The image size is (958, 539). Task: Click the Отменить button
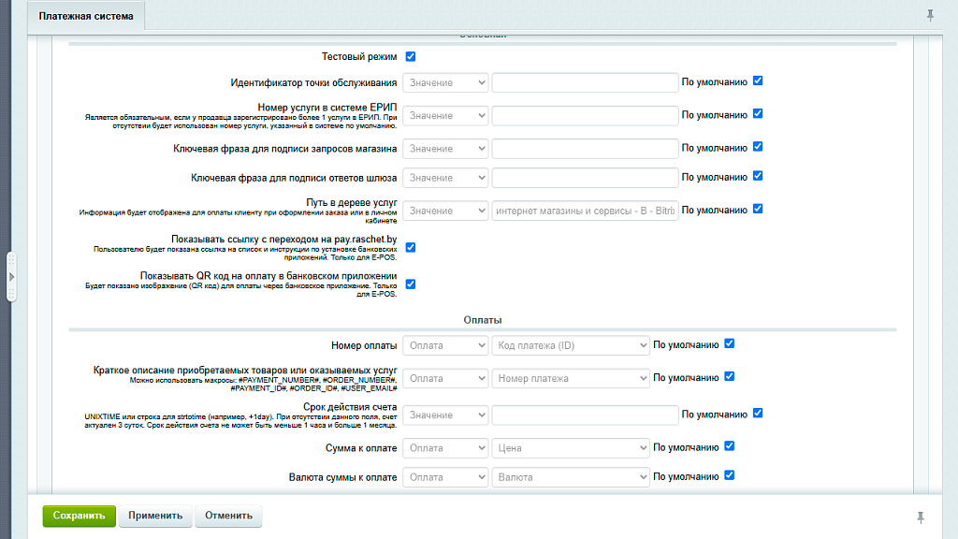229,516
